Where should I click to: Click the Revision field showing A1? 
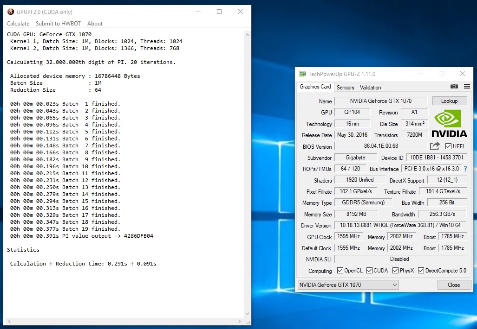pyautogui.click(x=415, y=112)
